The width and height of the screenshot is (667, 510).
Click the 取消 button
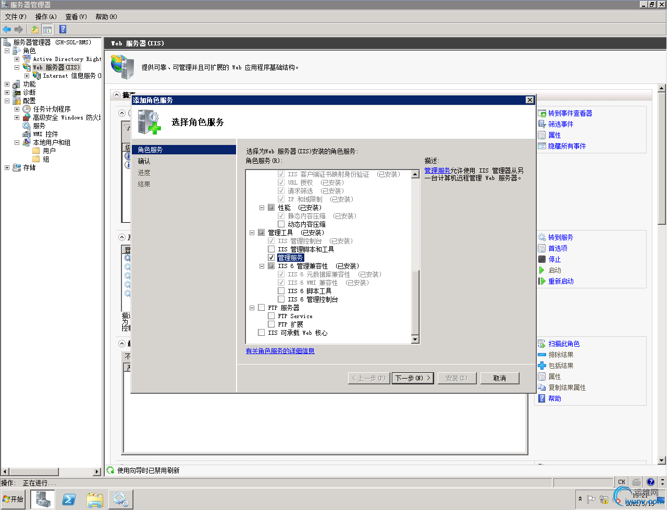pyautogui.click(x=500, y=378)
